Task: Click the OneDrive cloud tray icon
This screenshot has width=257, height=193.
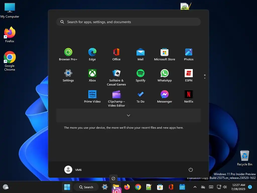Action: (203, 187)
